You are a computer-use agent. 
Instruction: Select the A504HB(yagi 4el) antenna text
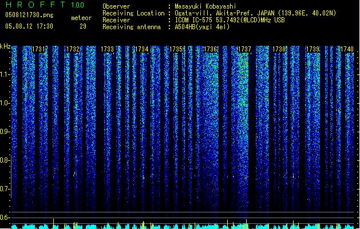click(202, 27)
